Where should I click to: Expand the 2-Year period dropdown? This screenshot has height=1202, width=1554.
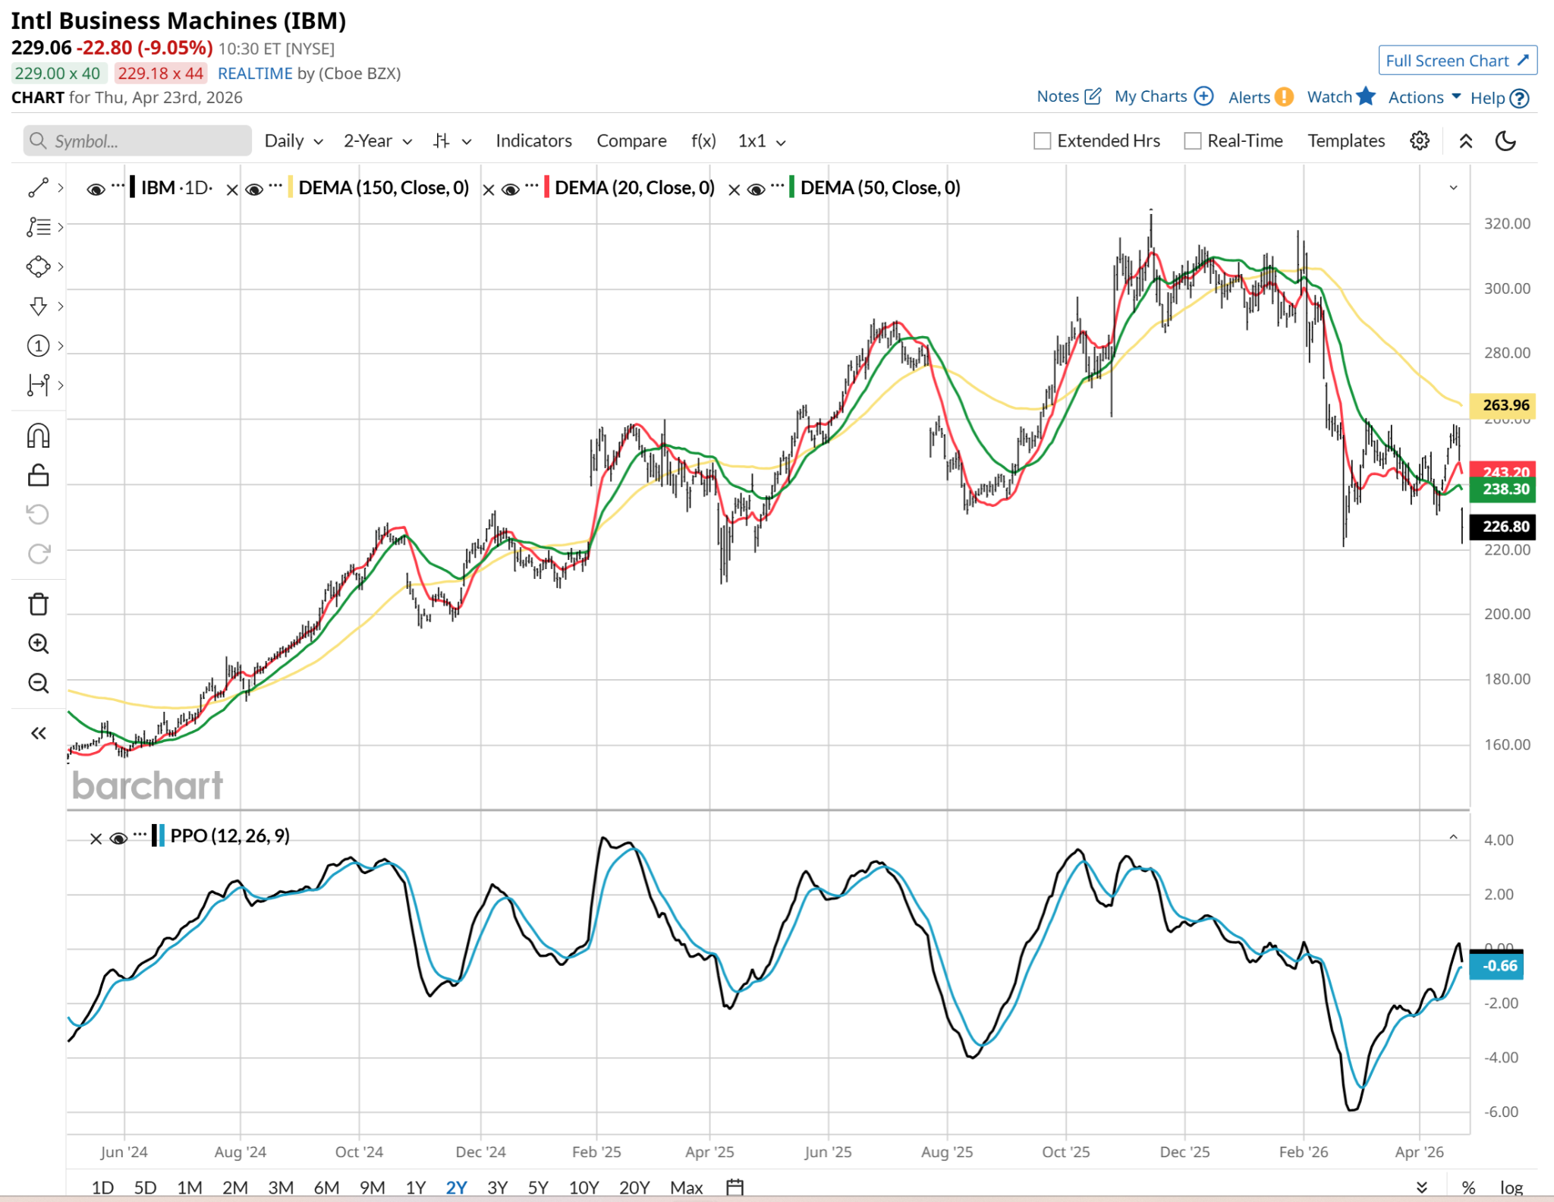point(377,141)
